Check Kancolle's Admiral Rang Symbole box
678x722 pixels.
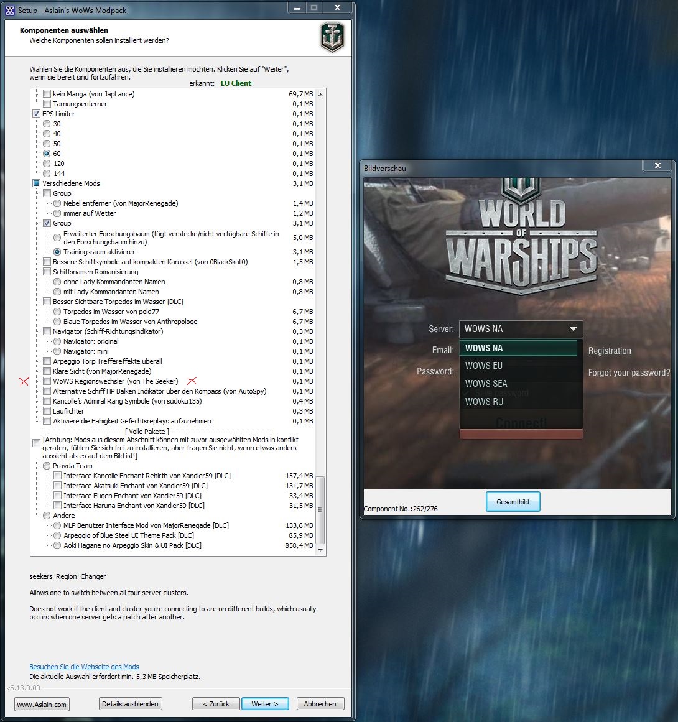pyautogui.click(x=47, y=401)
